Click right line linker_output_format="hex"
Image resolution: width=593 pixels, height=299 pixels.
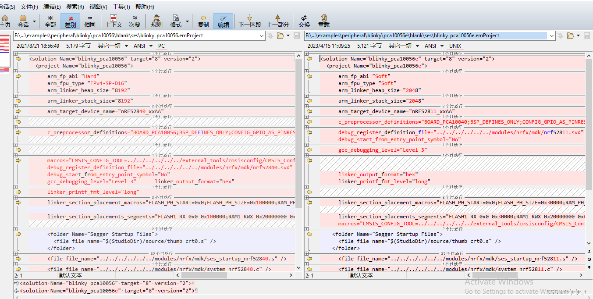click(x=378, y=174)
